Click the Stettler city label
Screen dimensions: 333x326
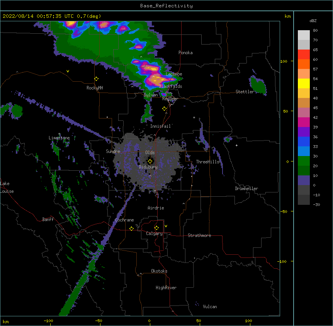pyautogui.click(x=245, y=92)
